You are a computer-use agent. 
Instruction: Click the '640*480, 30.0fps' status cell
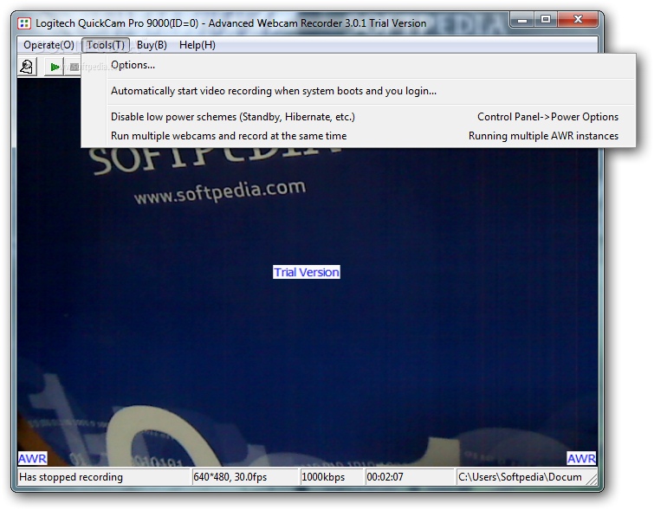coord(244,477)
